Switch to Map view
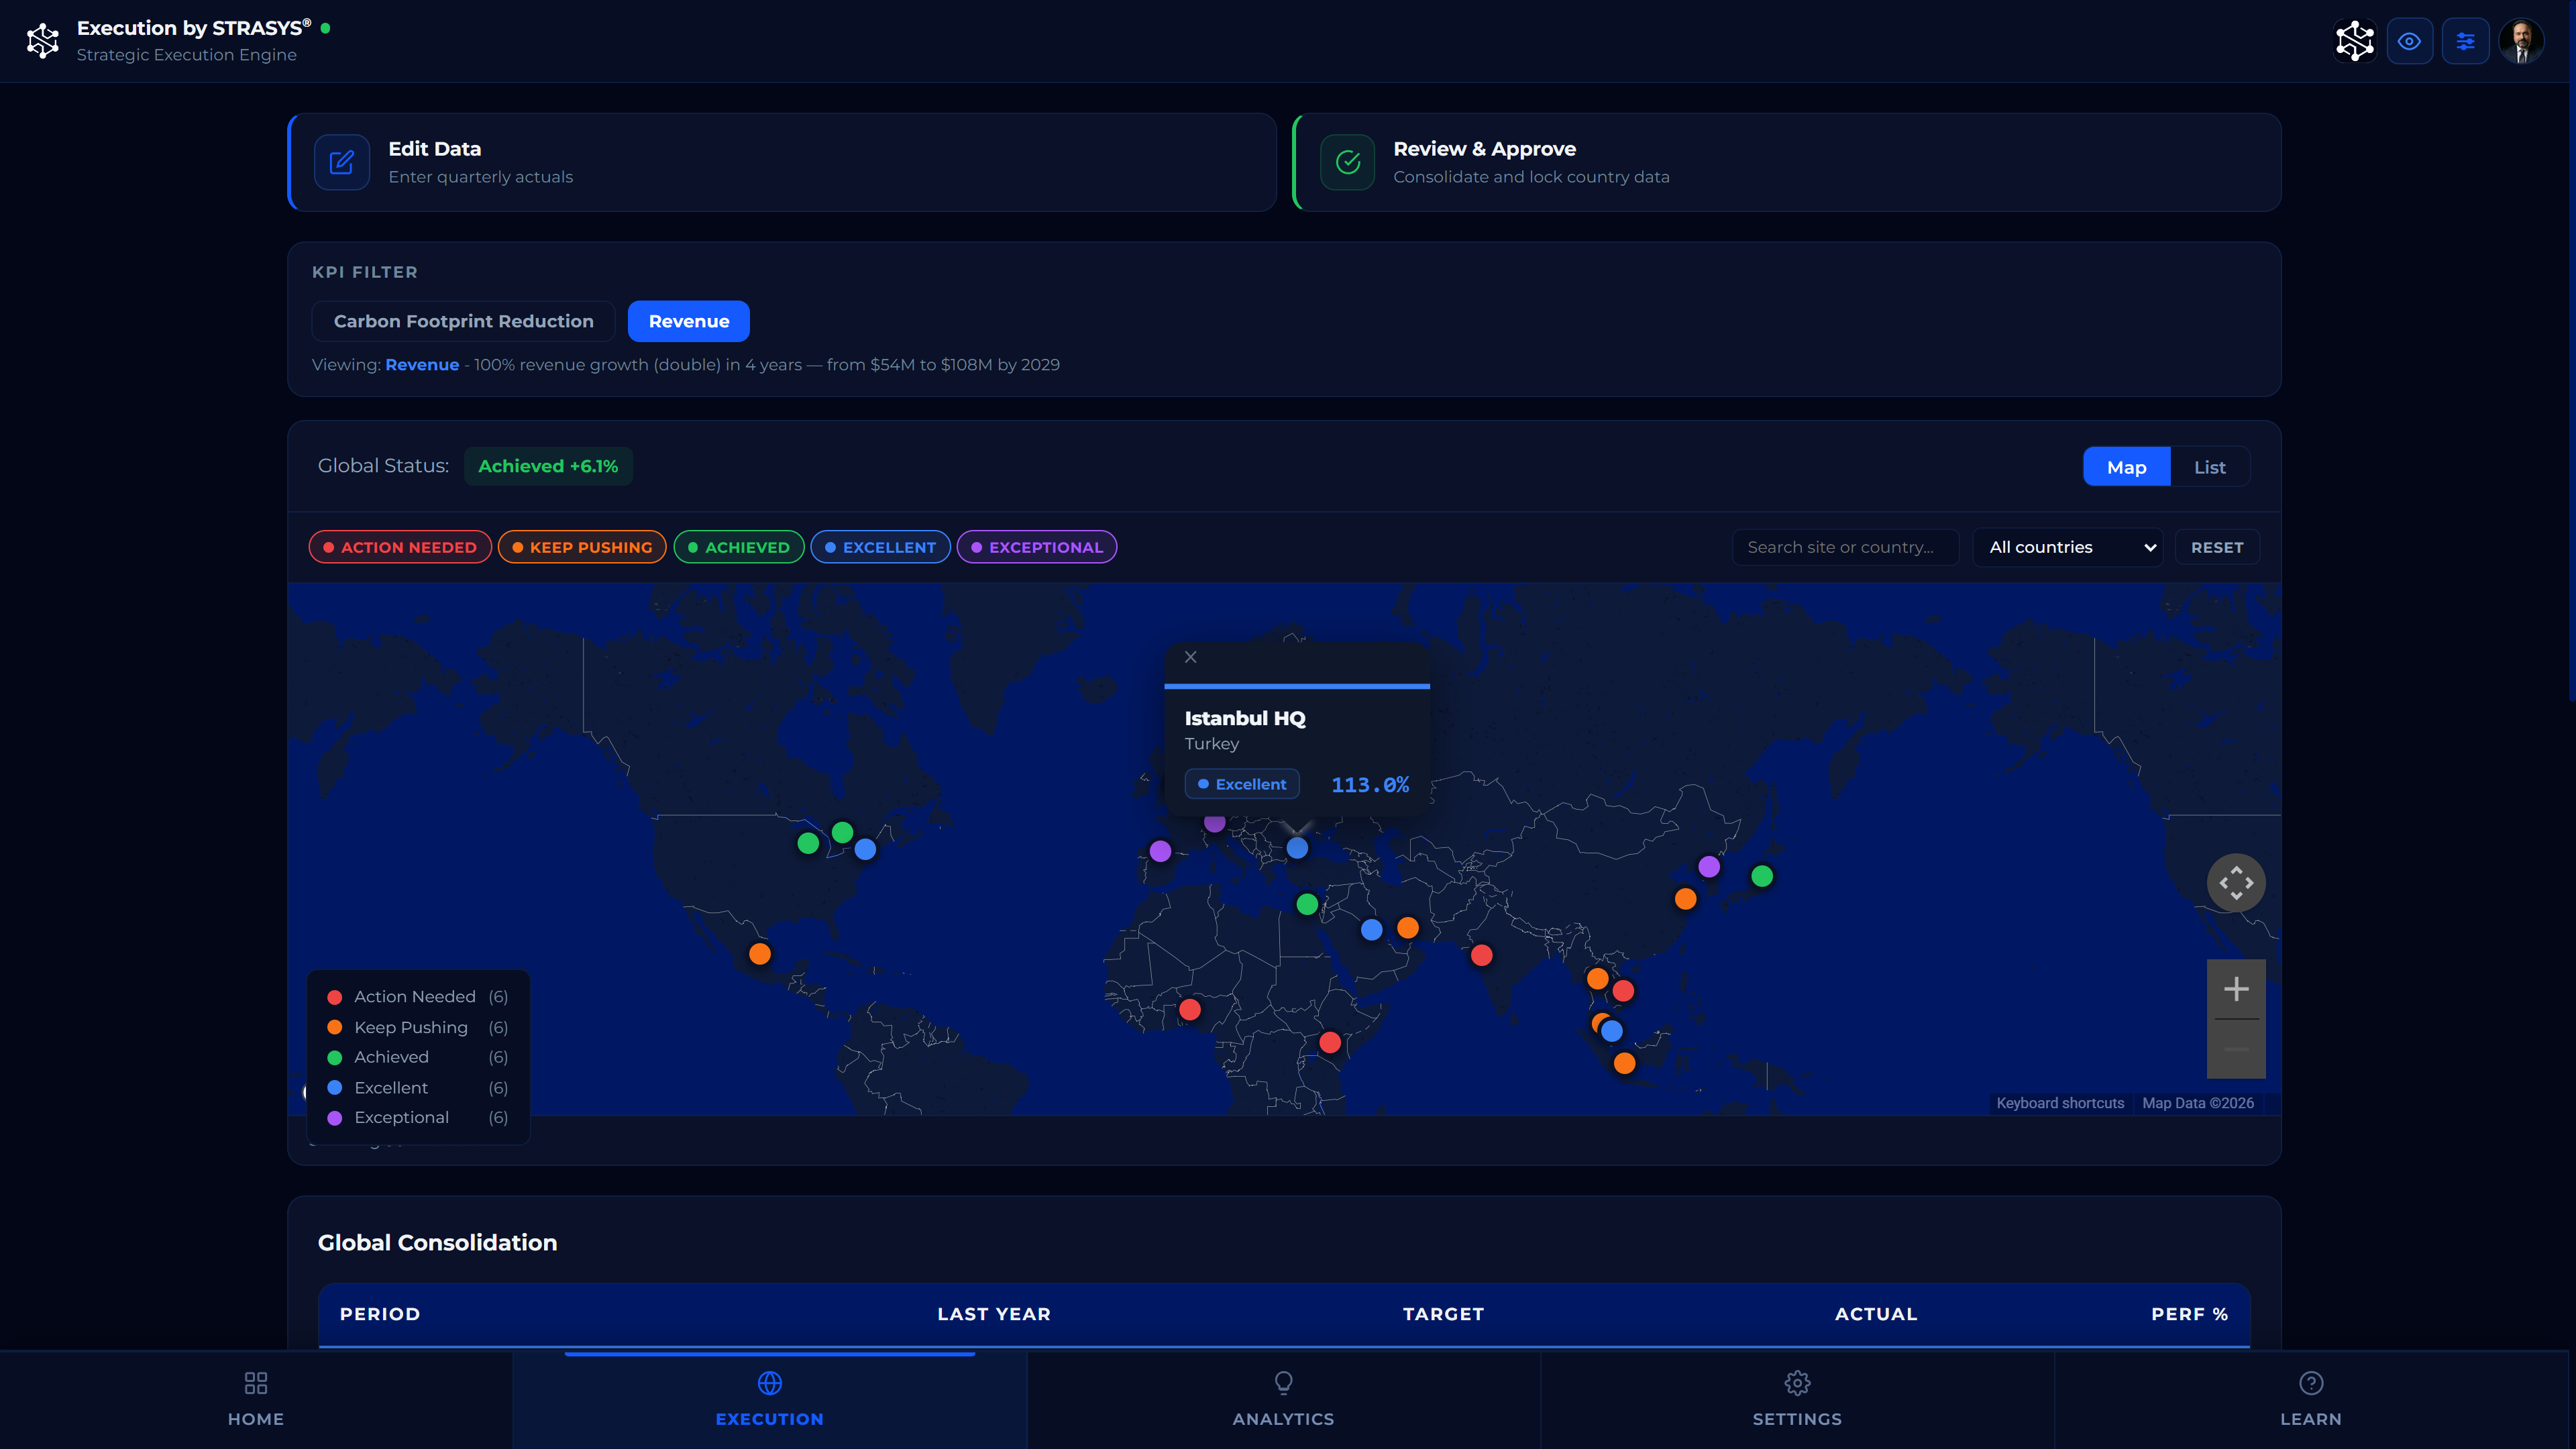 (2126, 467)
